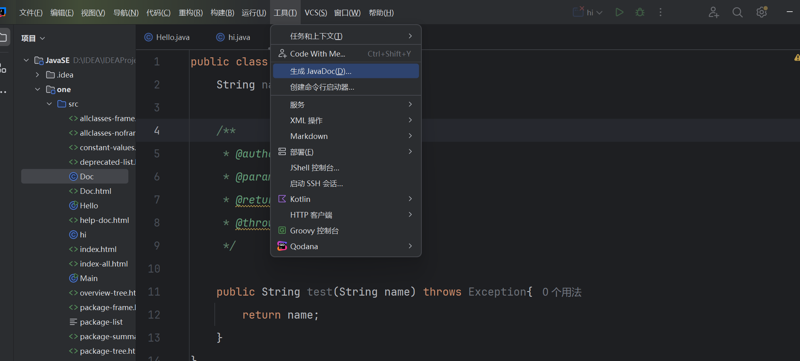
Task: Click the text file icon of package-list
Action: (73, 322)
